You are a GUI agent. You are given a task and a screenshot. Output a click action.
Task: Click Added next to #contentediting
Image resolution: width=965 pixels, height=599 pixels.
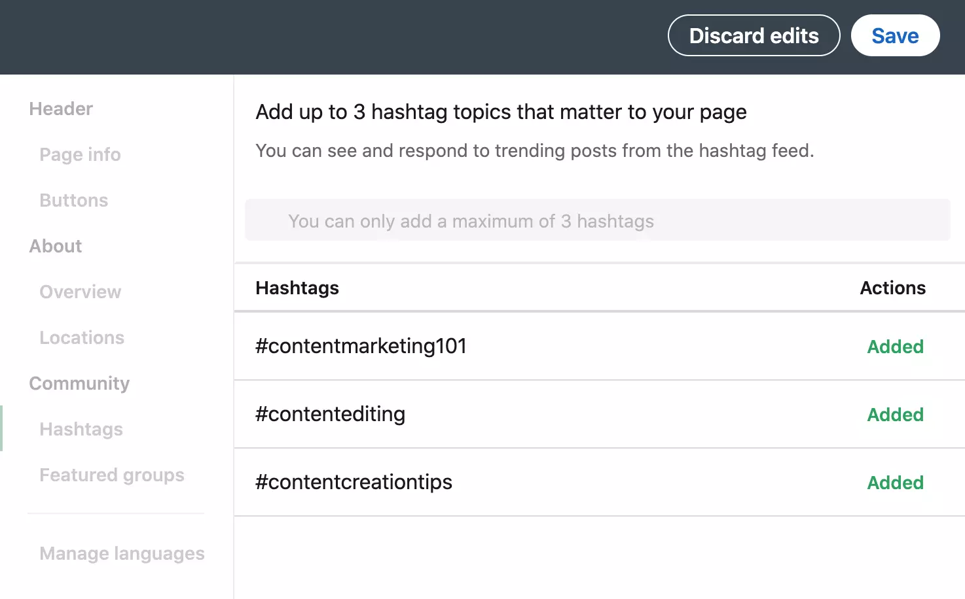[895, 415]
